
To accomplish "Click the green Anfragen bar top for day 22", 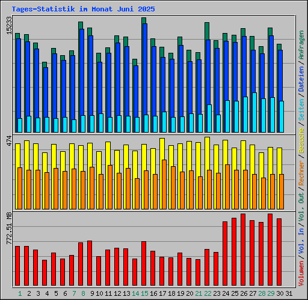I will point(207,31).
